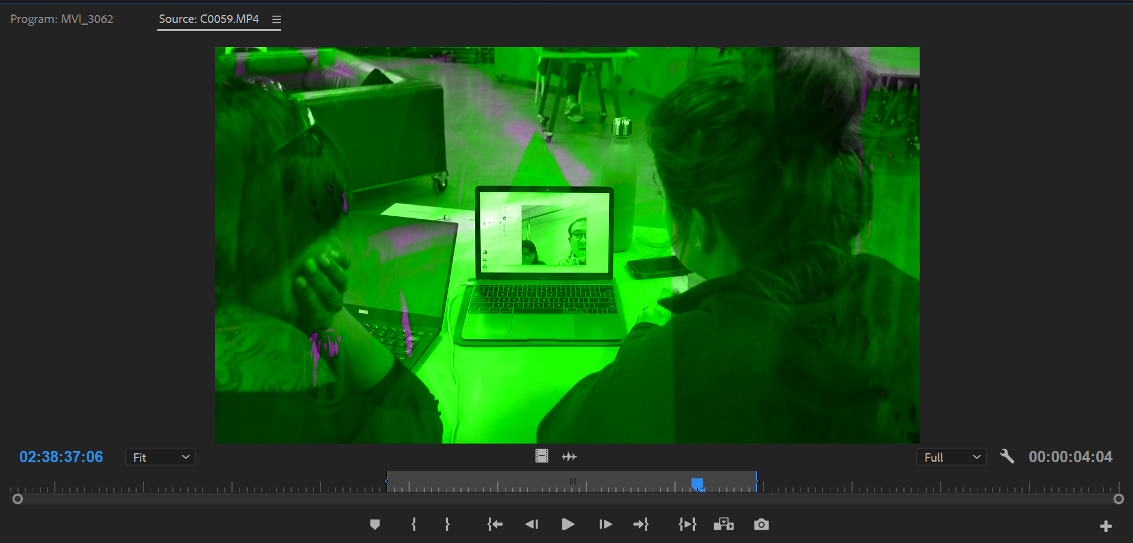The image size is (1133, 543).
Task: Switch to the Program: MVI_3062 tab
Action: point(61,19)
